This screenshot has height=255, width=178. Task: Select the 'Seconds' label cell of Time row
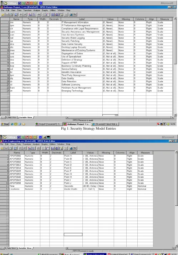click(x=73, y=186)
